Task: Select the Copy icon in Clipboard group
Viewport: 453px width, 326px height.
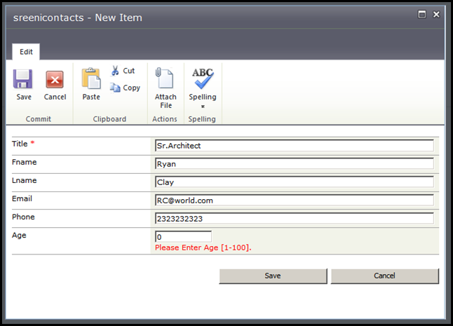Action: (115, 88)
